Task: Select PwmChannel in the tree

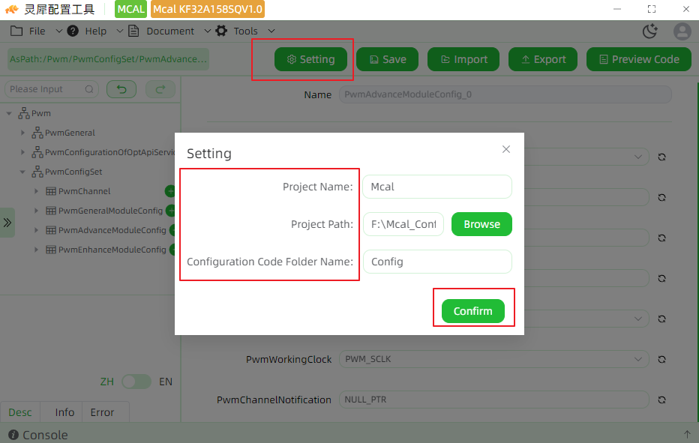Action: tap(84, 191)
